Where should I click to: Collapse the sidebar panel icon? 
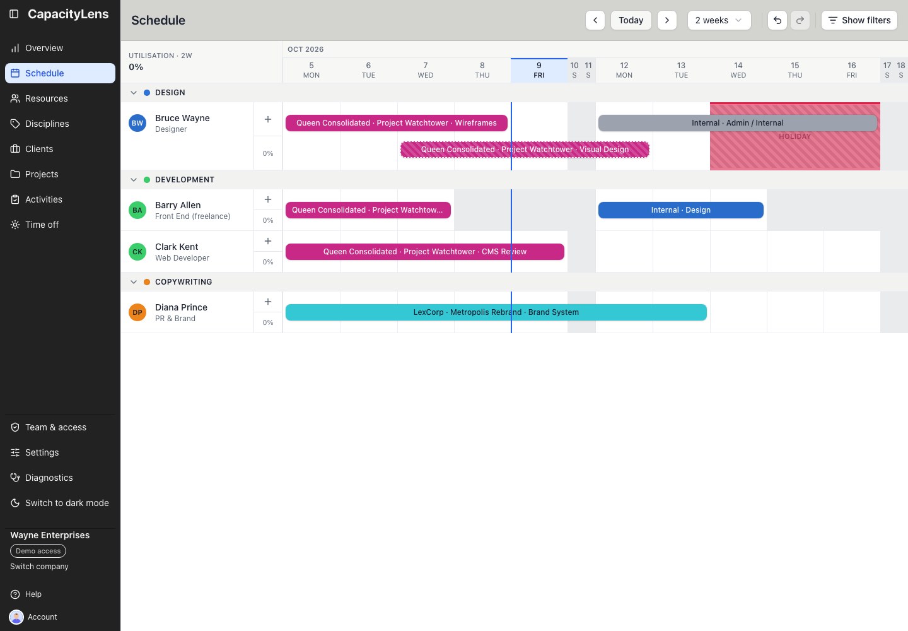(14, 14)
